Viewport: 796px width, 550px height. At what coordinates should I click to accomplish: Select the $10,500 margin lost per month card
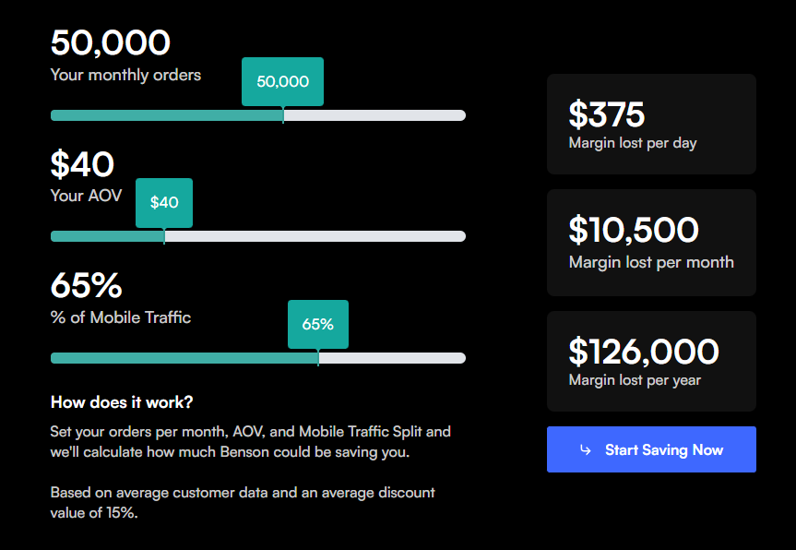click(x=651, y=243)
